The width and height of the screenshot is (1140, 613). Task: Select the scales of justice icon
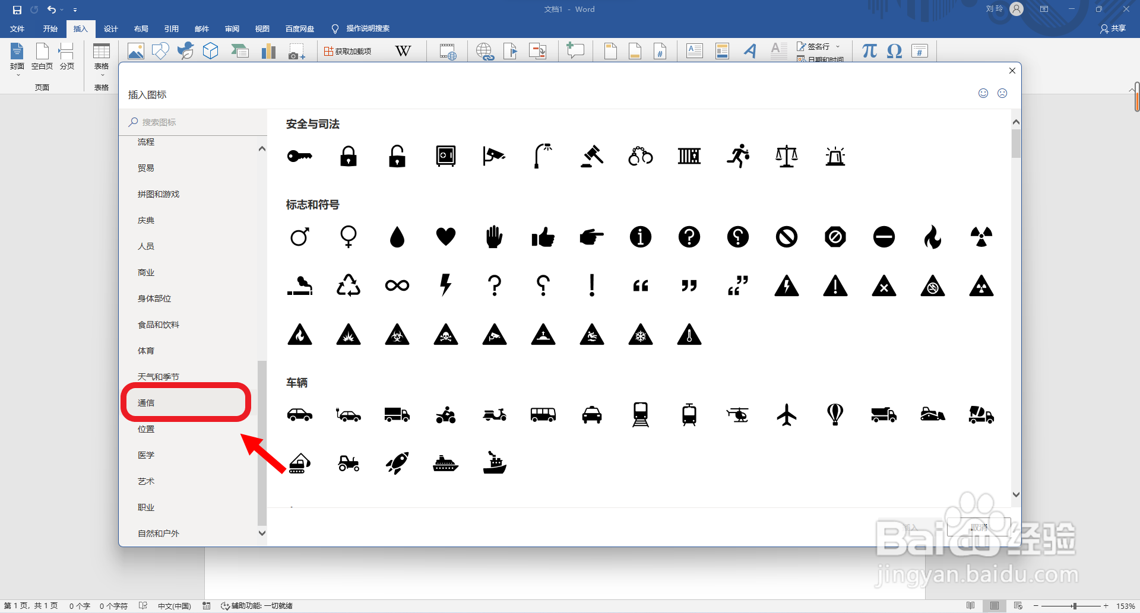coord(787,156)
